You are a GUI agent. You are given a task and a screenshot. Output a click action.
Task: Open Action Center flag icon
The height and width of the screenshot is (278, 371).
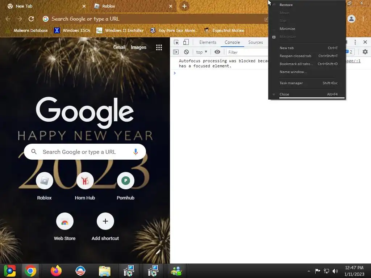pos(317,271)
